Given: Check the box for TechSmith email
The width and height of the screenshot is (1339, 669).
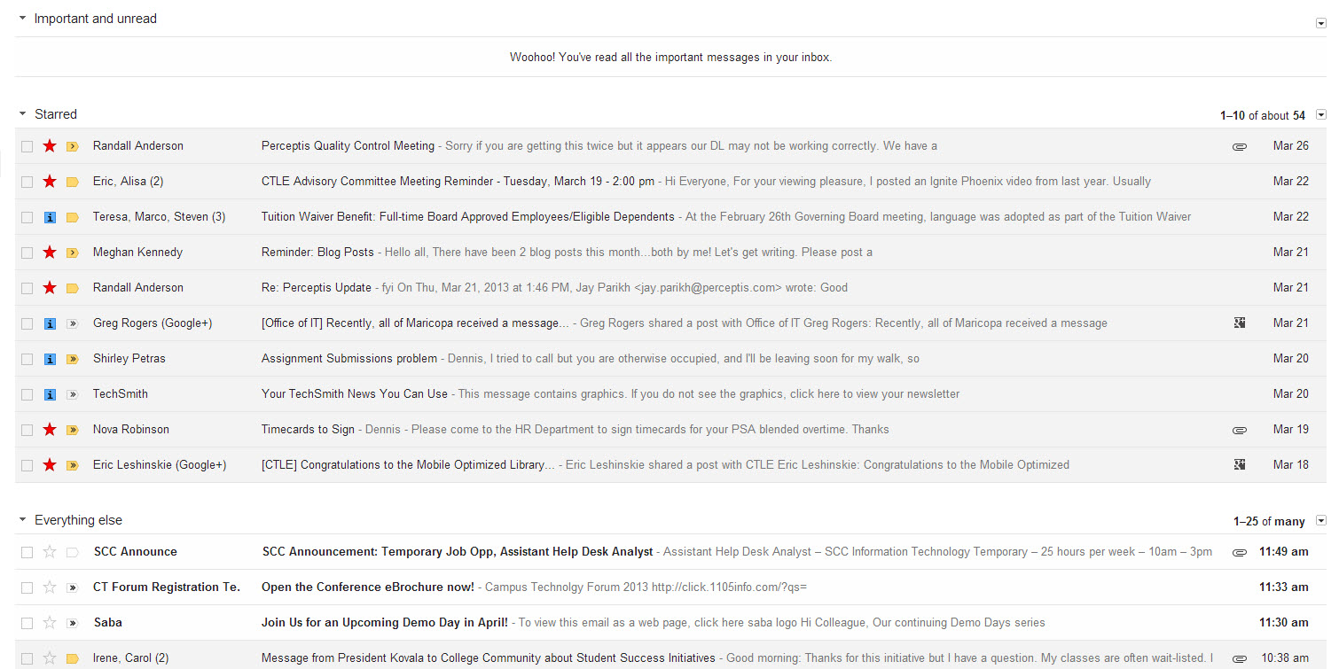Looking at the screenshot, I should click(x=27, y=394).
